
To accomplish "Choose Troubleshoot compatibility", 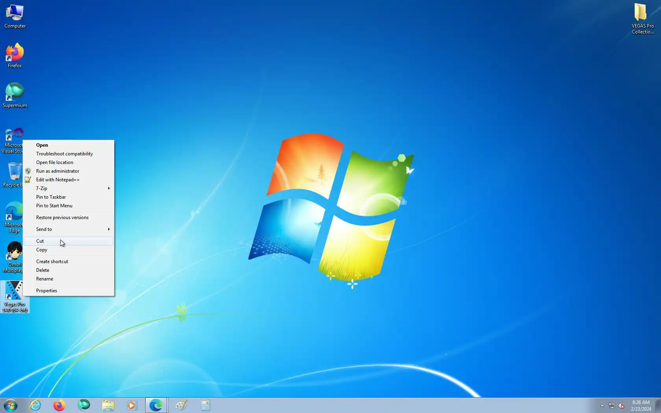I will click(x=68, y=154).
